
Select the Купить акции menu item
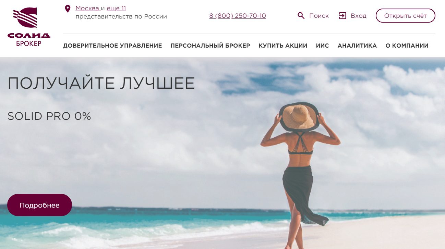tap(283, 46)
